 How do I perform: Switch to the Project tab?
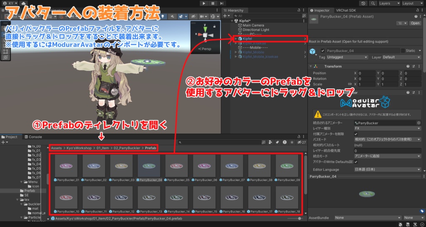(10, 137)
